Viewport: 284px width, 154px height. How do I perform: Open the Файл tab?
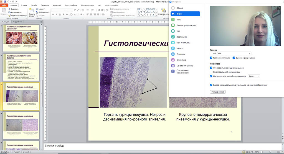4,6
